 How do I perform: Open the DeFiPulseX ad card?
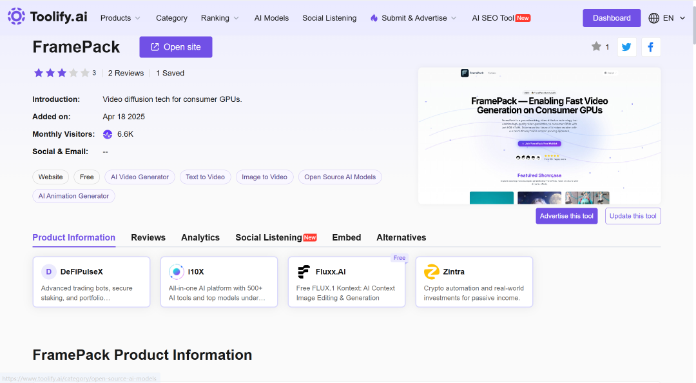(x=92, y=282)
